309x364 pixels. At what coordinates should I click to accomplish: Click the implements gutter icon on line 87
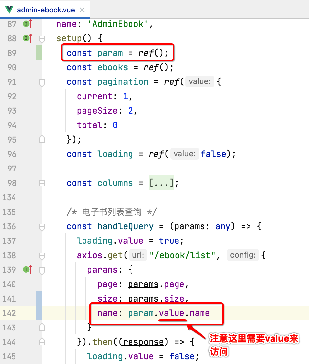[x=27, y=24]
